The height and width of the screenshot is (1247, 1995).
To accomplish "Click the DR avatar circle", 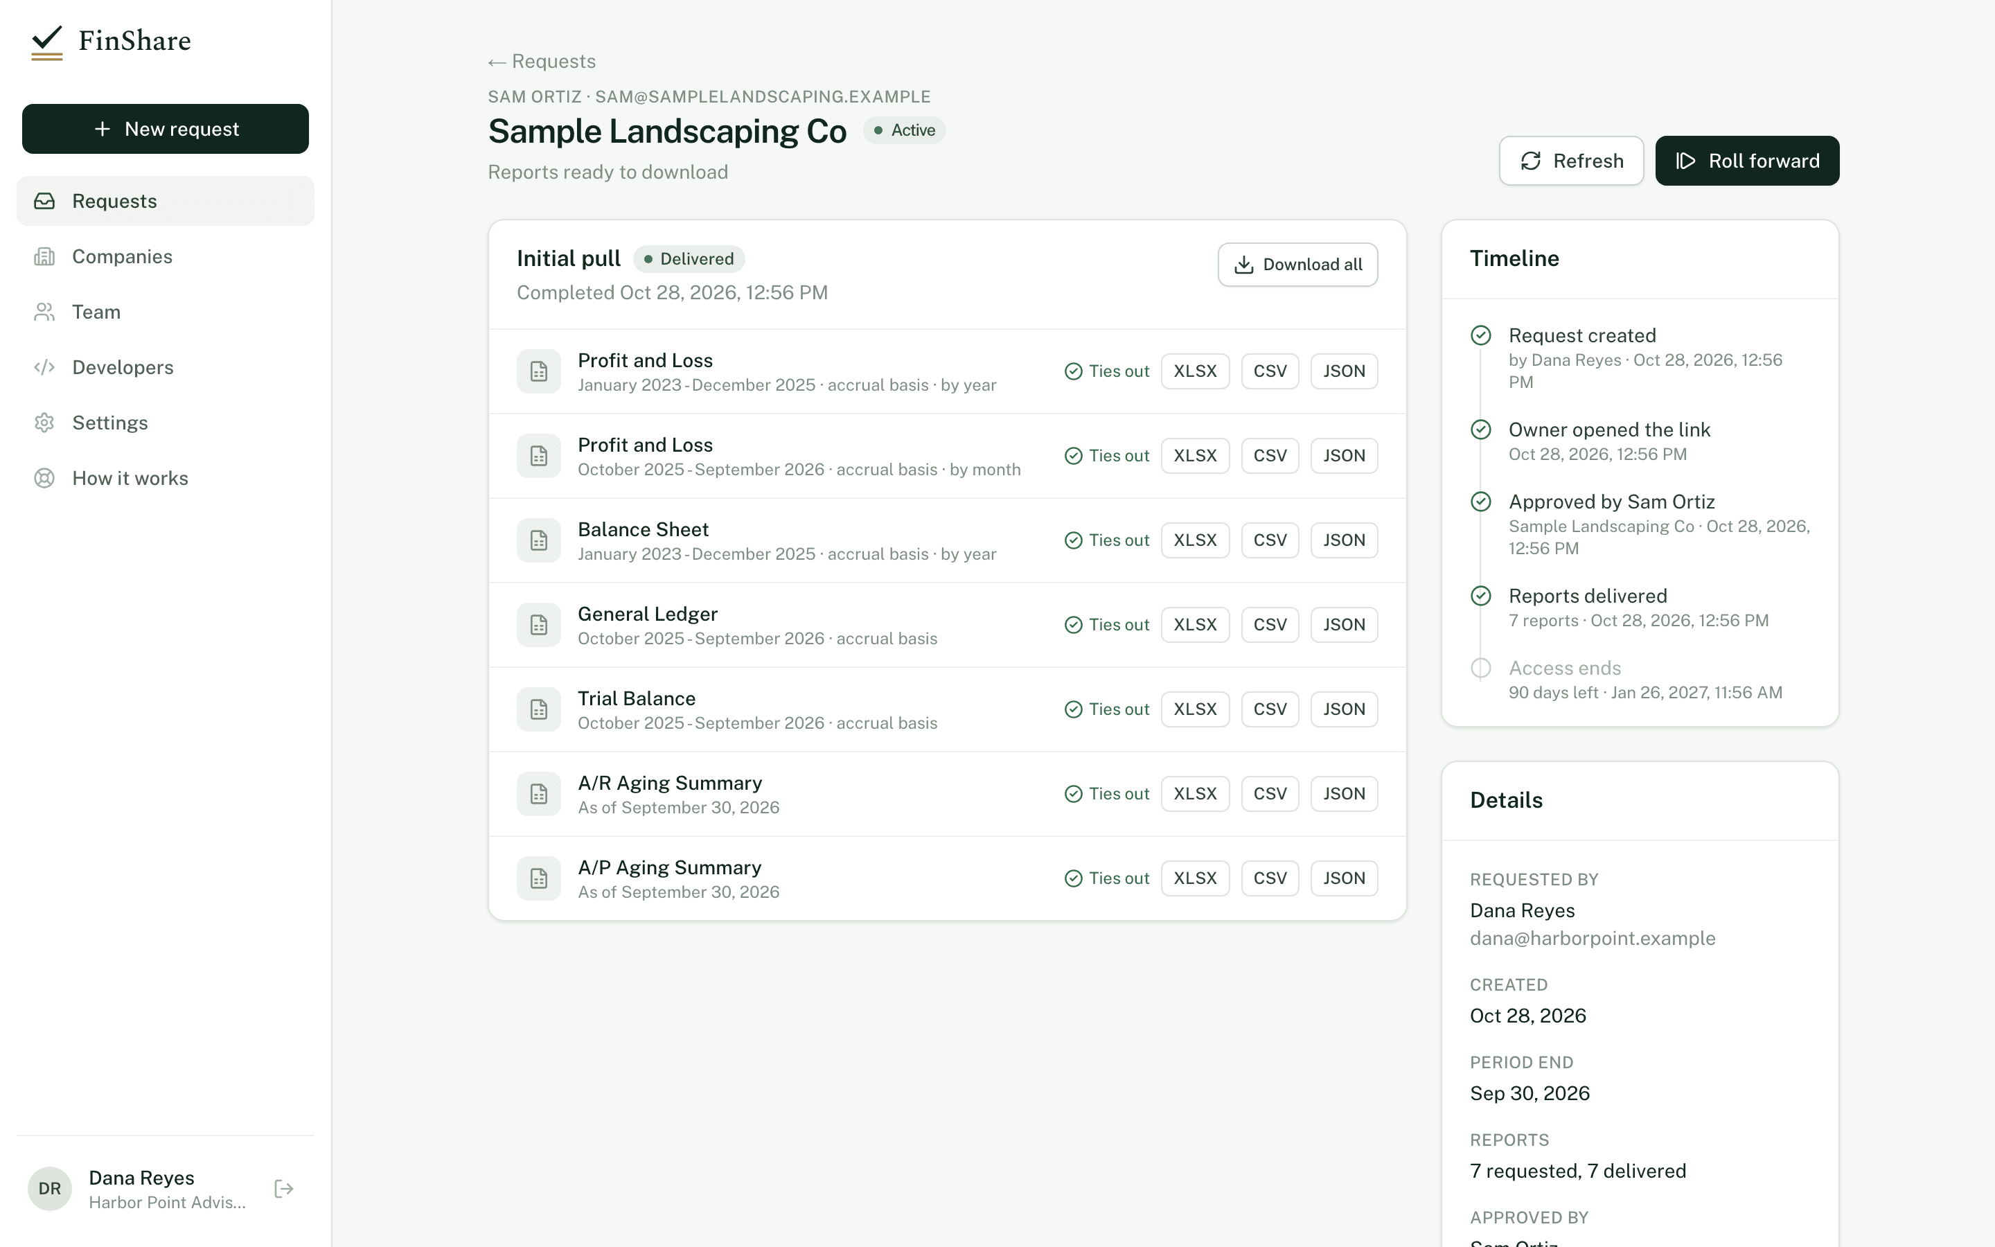I will click(x=49, y=1188).
